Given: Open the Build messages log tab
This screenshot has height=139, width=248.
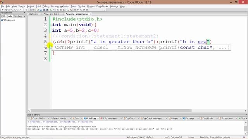Looking at the screenshot, I should tap(109, 119).
